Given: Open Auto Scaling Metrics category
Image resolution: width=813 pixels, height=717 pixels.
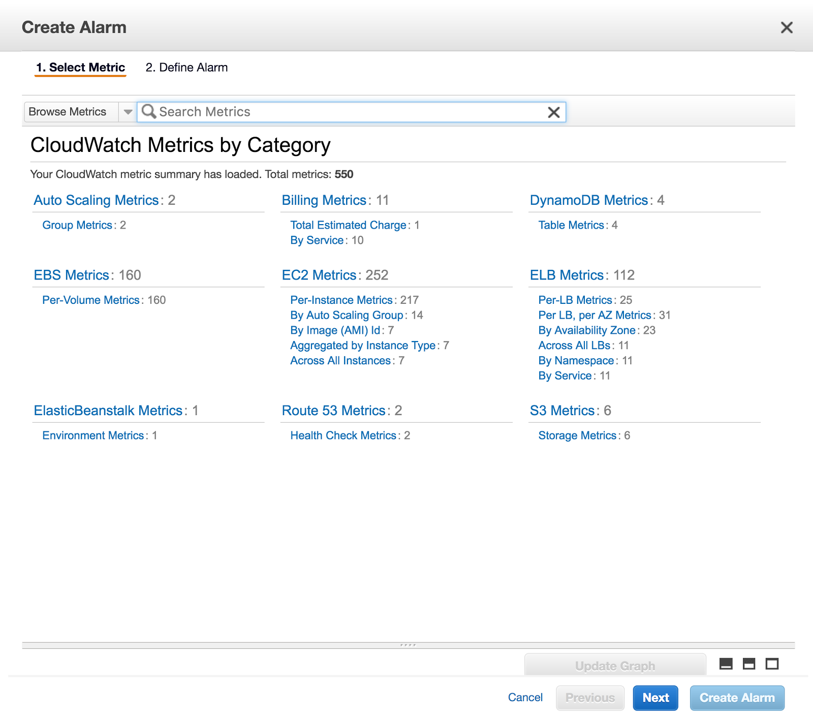Looking at the screenshot, I should coord(96,200).
